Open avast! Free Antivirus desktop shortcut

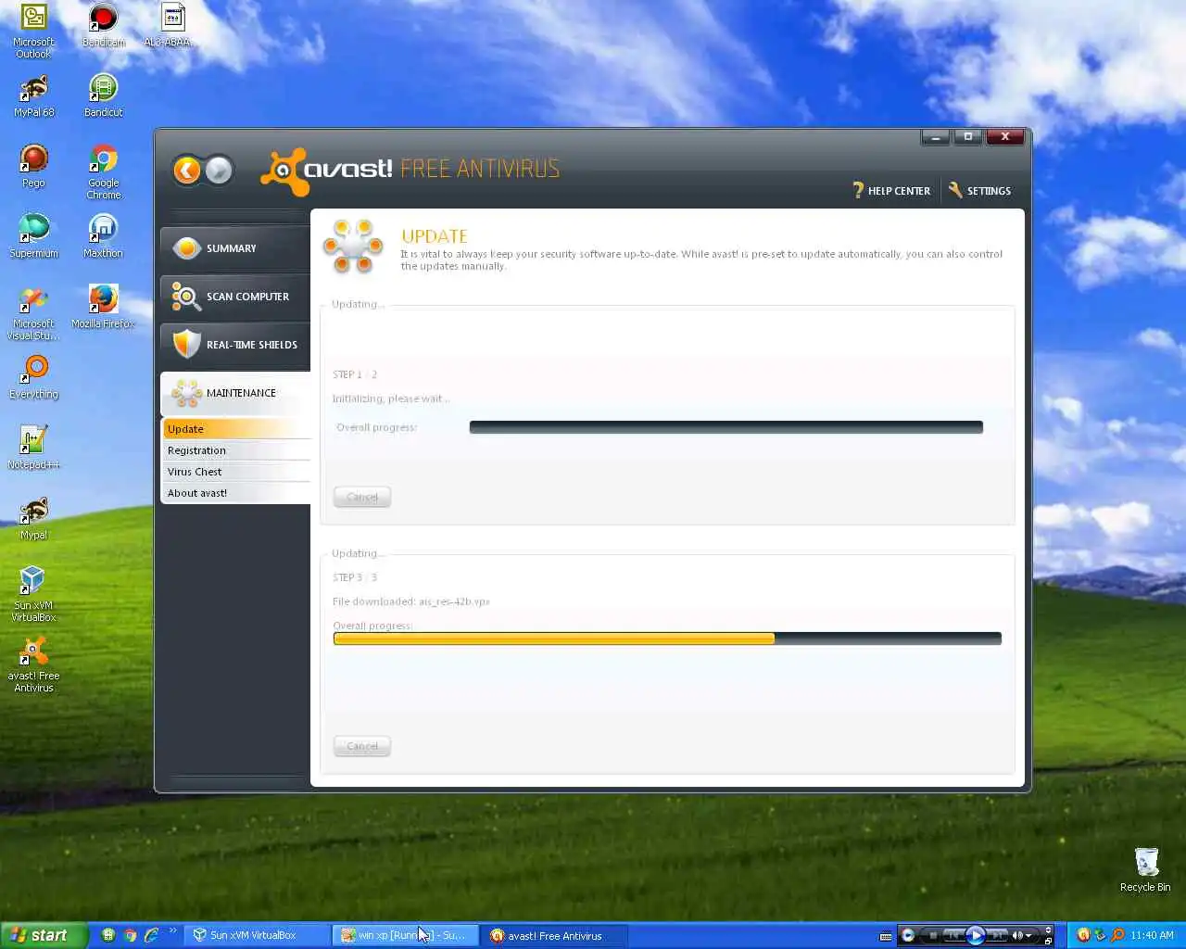coord(33,665)
